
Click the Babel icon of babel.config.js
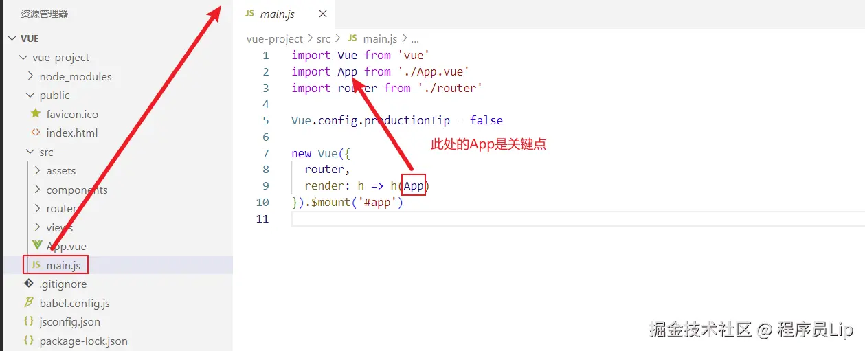coord(29,302)
